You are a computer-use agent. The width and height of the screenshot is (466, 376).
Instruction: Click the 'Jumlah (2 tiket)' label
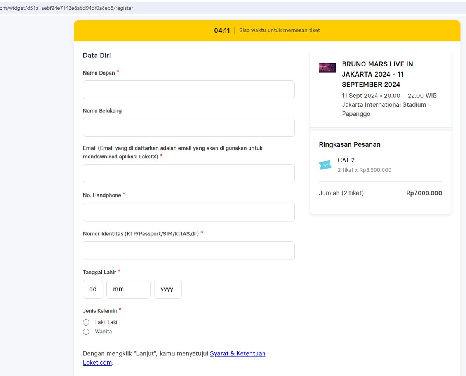coord(341,193)
